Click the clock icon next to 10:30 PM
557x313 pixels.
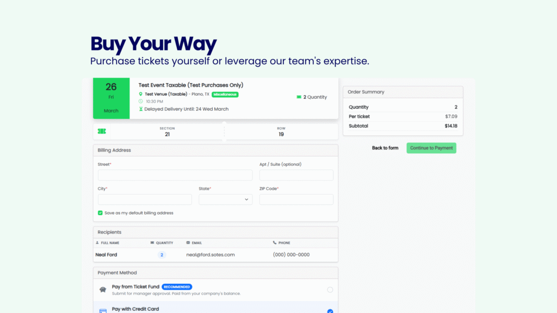pos(141,102)
